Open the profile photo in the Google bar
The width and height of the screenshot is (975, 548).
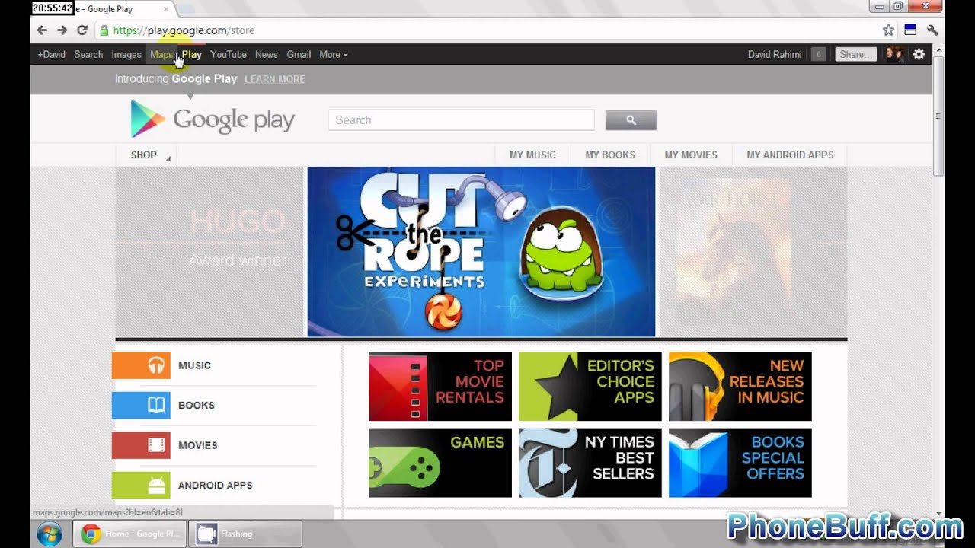point(894,54)
